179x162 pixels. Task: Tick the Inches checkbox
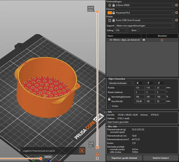[x=110, y=106]
